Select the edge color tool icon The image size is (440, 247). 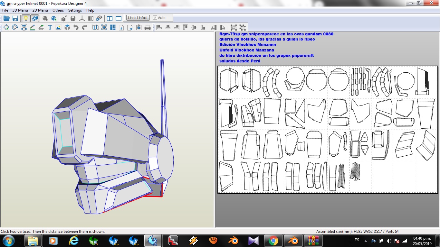pos(41,27)
